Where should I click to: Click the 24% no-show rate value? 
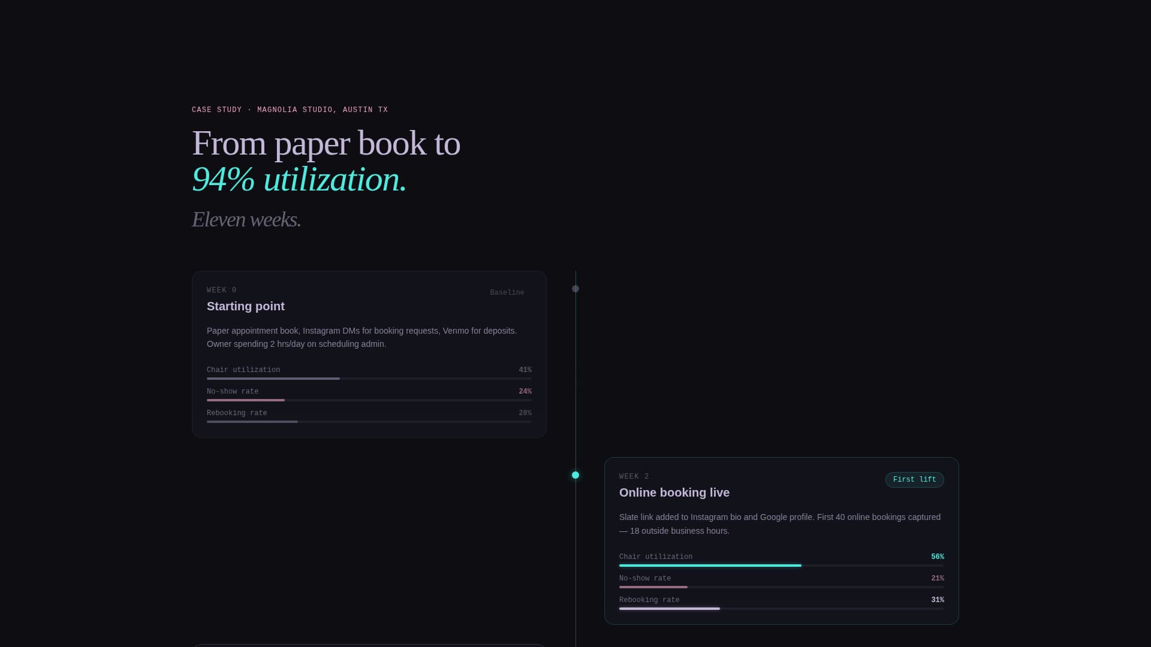525,392
